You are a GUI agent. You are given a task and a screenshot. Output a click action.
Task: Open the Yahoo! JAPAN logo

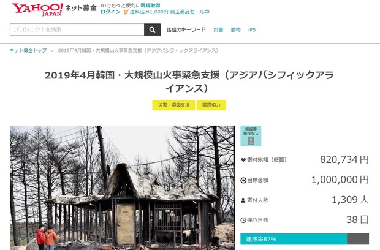37,9
